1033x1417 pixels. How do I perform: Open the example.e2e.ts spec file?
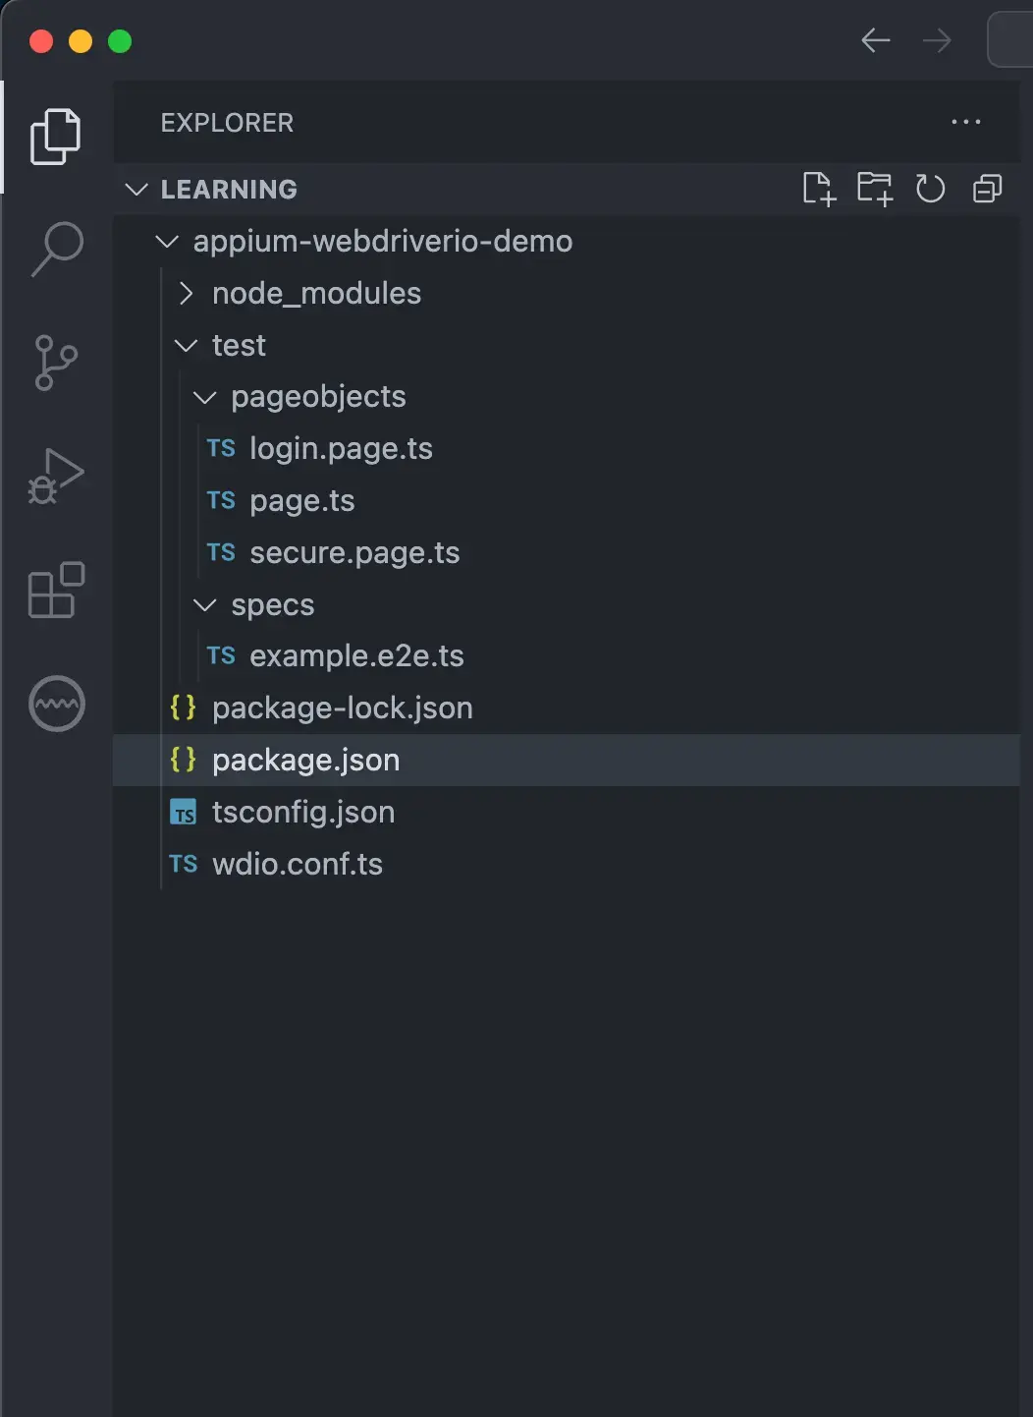click(357, 655)
